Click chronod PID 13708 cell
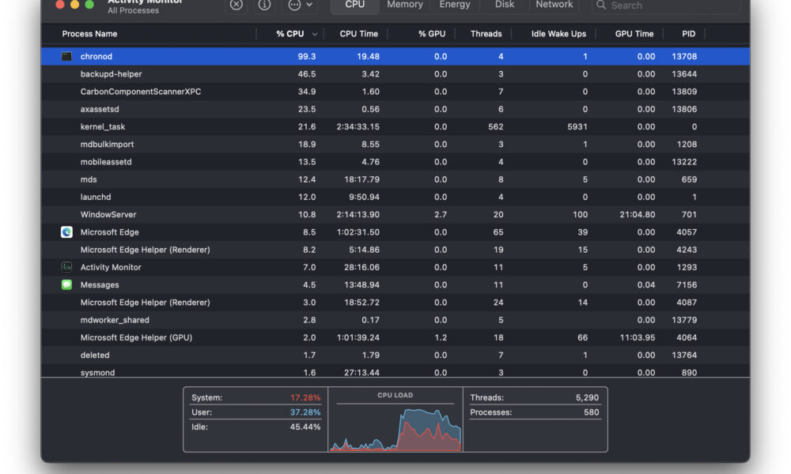Screen dimensions: 791x474 click(x=684, y=56)
